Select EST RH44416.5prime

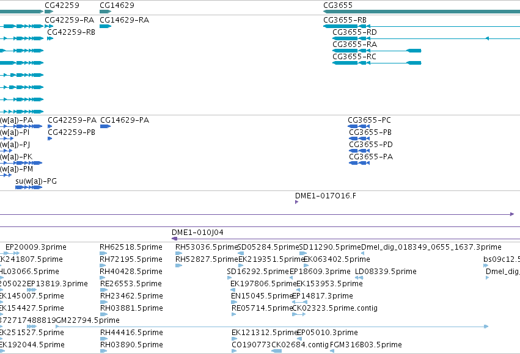point(131,333)
